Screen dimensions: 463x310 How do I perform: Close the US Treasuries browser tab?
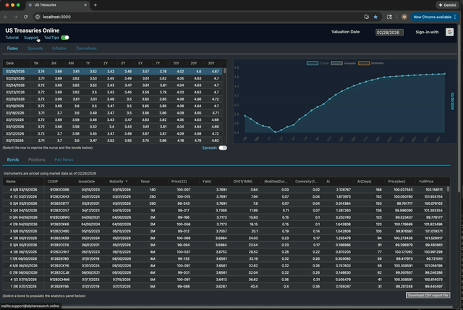(84, 4)
